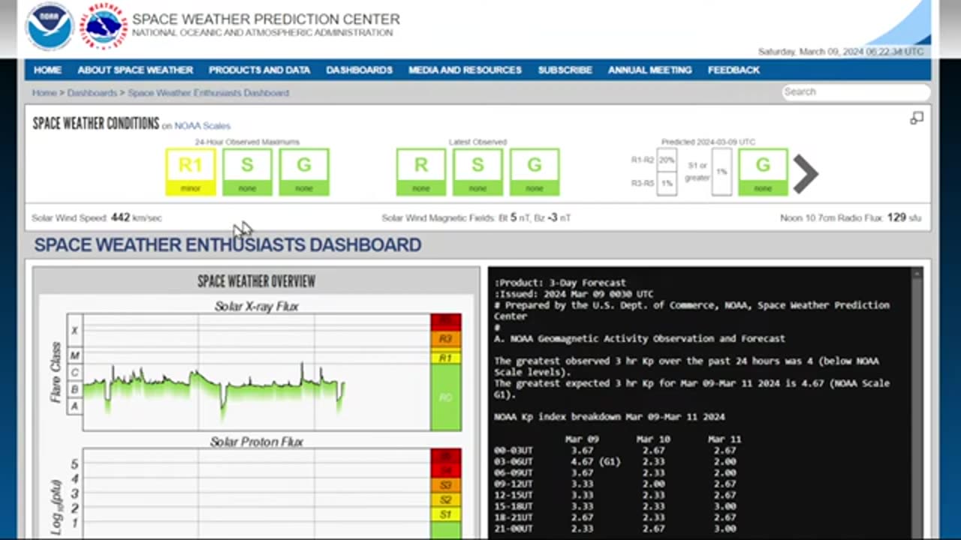Select the 24-hour observed R1 minor box
This screenshot has width=961, height=540.
coord(191,172)
